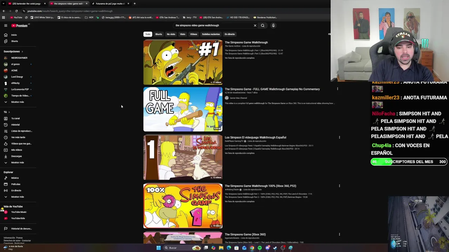
Task: Open NEGROGAYMER subscription channel
Action: (x=16, y=58)
